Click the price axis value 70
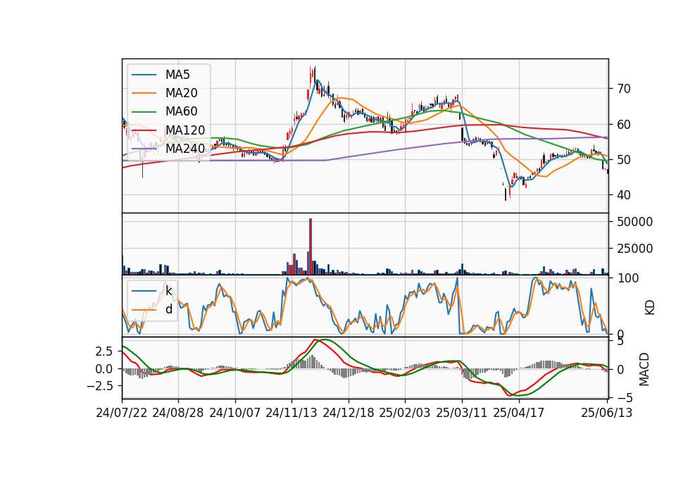Image resolution: width=676 pixels, height=486 pixels. point(624,89)
